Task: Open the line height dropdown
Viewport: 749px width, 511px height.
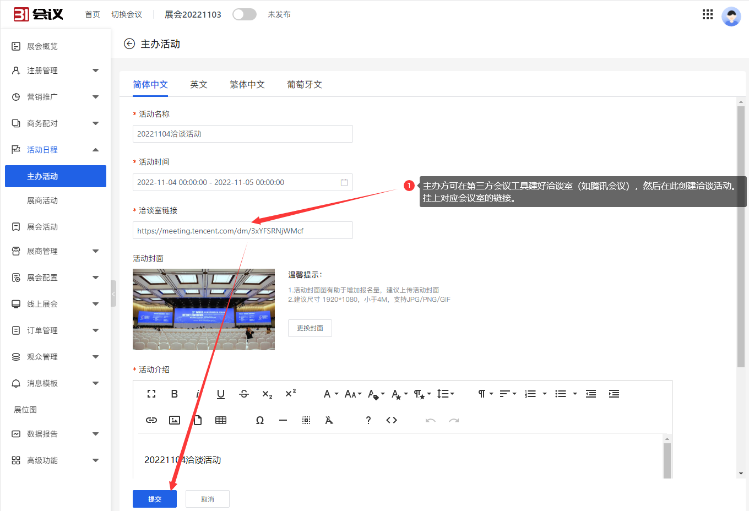Action: pyautogui.click(x=445, y=394)
